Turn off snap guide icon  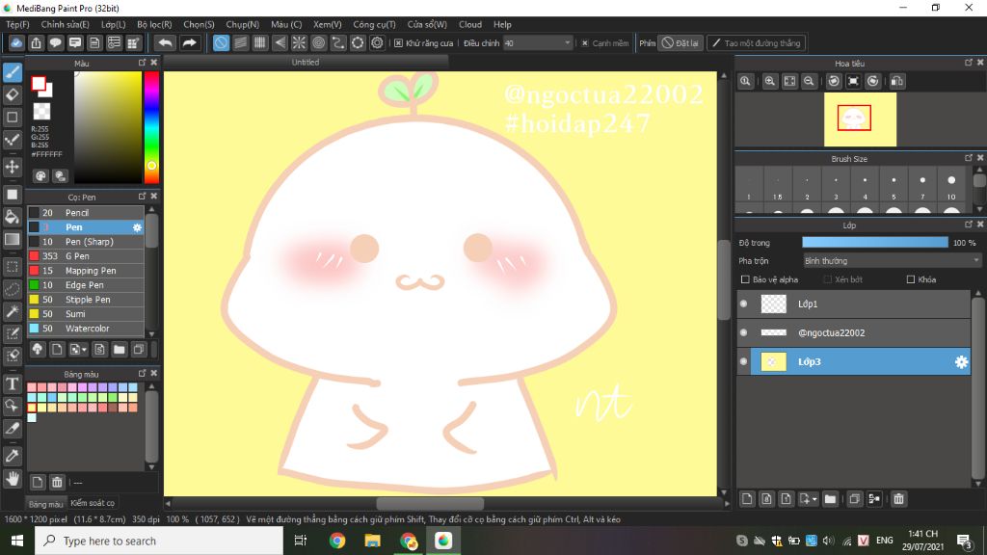coord(221,42)
